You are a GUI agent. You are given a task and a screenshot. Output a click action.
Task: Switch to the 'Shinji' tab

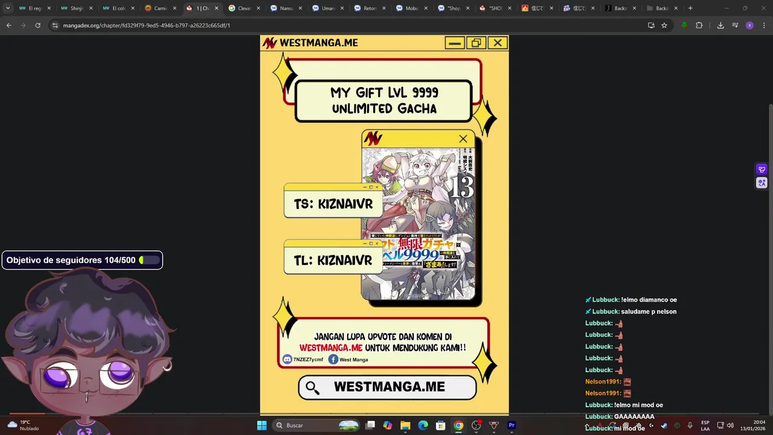(76, 8)
